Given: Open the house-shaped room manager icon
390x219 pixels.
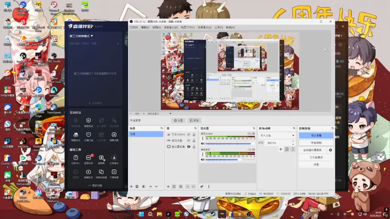Looking at the screenshot, I should [88, 172].
